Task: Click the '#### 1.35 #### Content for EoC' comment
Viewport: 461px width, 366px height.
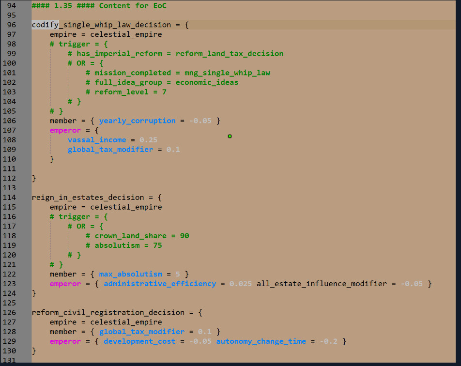Action: [99, 6]
